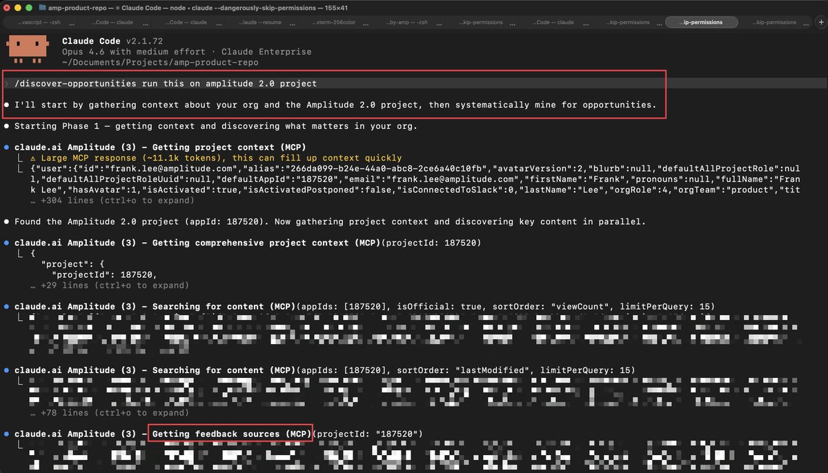Expand the +29 lines collapsed output
This screenshot has width=828, height=473.
[110, 285]
